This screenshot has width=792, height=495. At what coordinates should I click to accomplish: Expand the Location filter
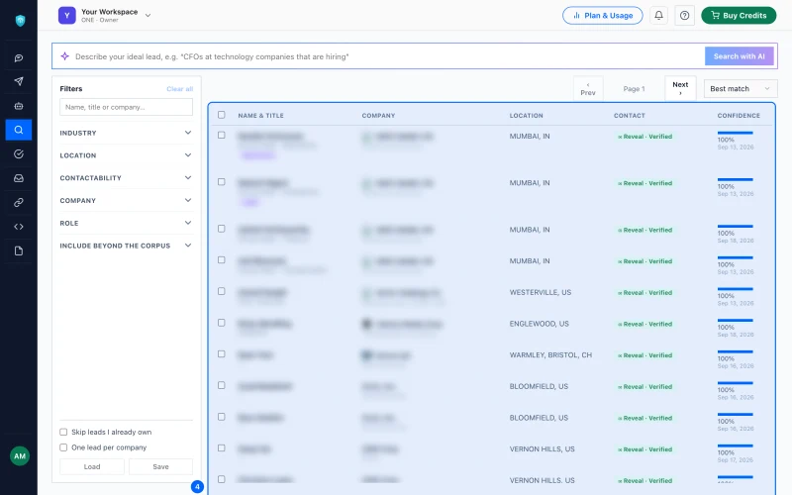[126, 155]
